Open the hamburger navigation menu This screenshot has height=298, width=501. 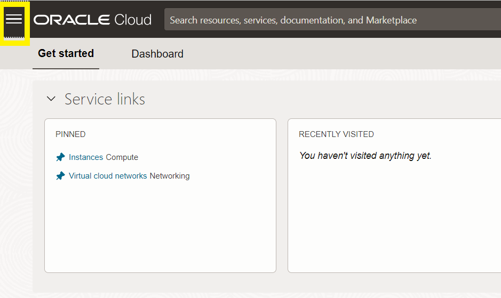[x=14, y=19]
